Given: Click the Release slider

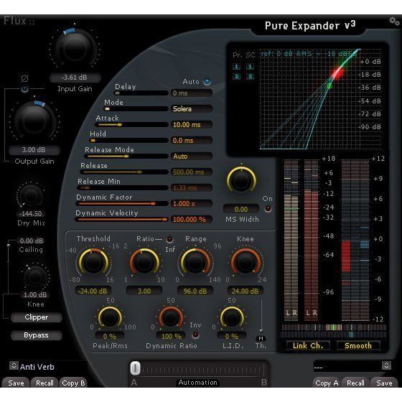Looking at the screenshot, I should (x=124, y=172).
